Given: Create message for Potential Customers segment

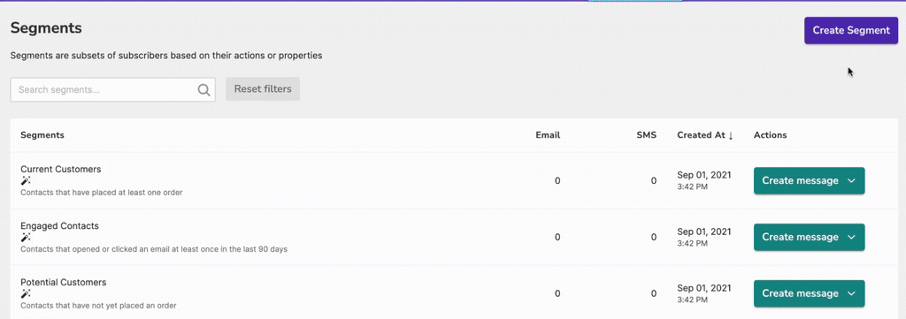Looking at the screenshot, I should click(800, 293).
